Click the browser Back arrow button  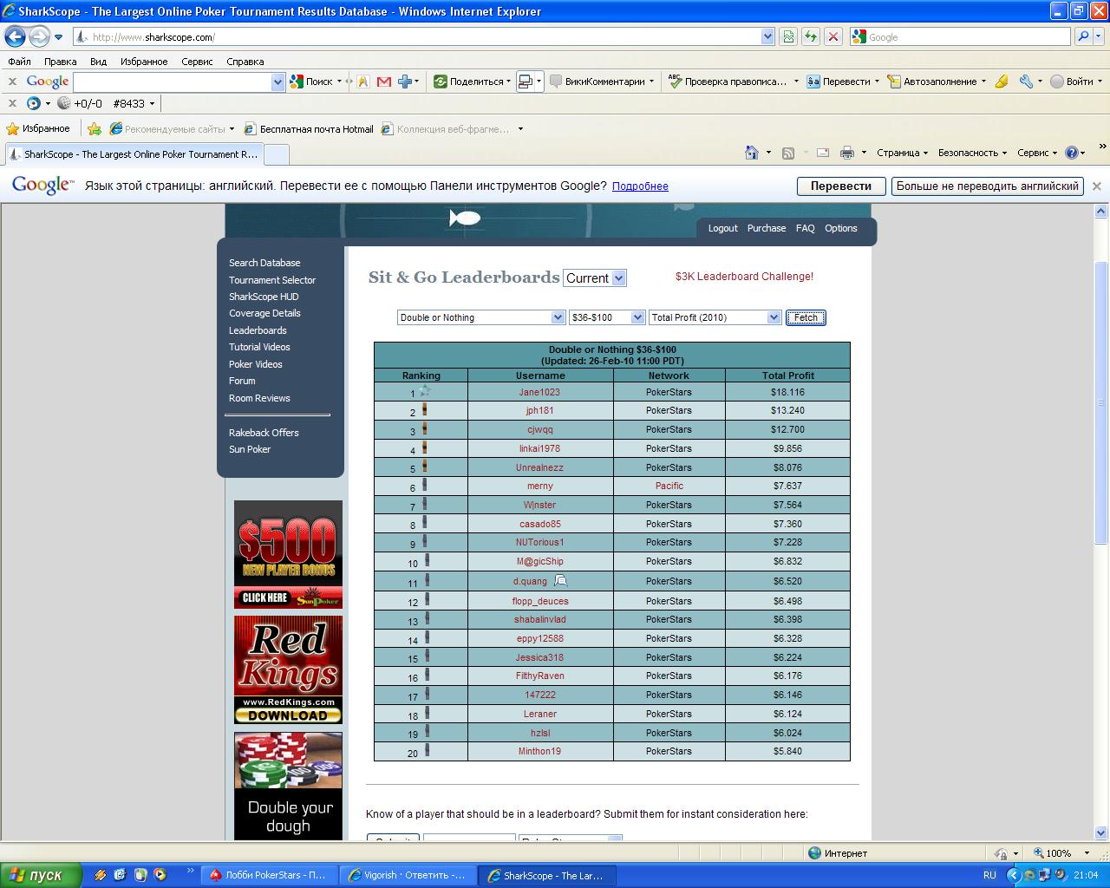pos(15,36)
